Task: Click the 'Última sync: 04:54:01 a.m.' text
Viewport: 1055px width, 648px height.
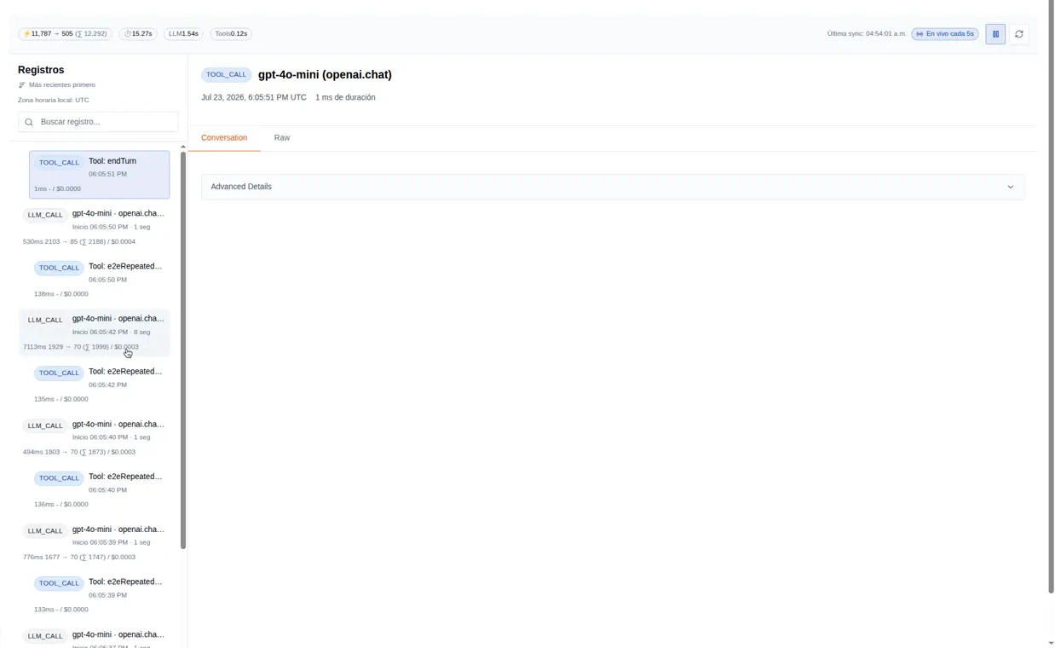Action: (x=867, y=34)
